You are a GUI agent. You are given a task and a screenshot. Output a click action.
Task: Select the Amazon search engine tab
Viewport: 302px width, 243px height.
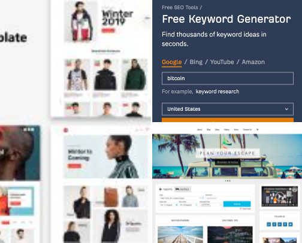pyautogui.click(x=253, y=62)
